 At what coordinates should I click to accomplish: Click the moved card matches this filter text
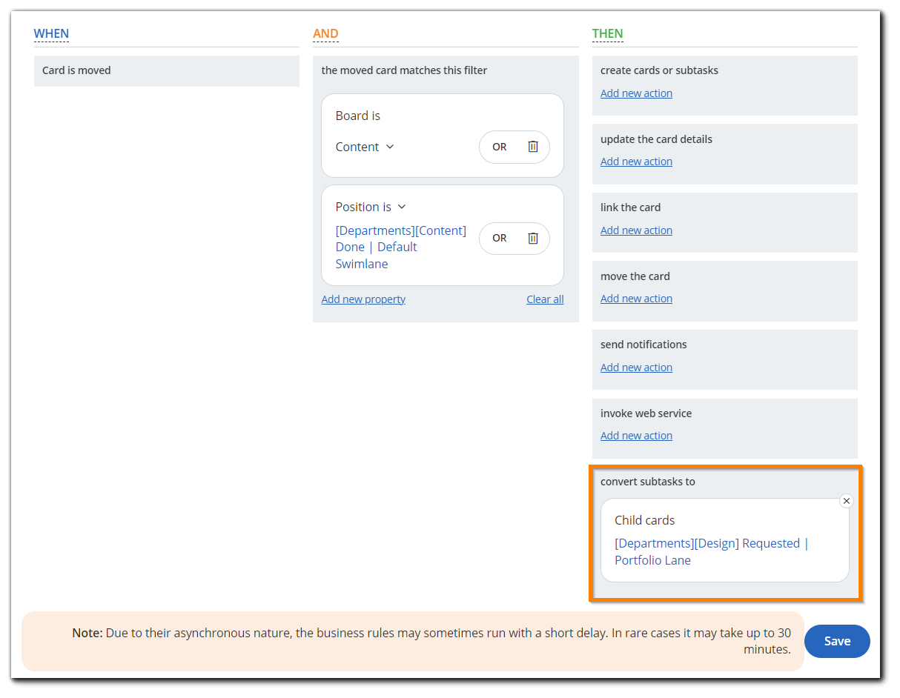(404, 70)
